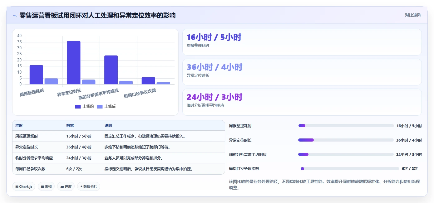
Task: Click the 对比矩阵 label in header
Action: (x=413, y=15)
